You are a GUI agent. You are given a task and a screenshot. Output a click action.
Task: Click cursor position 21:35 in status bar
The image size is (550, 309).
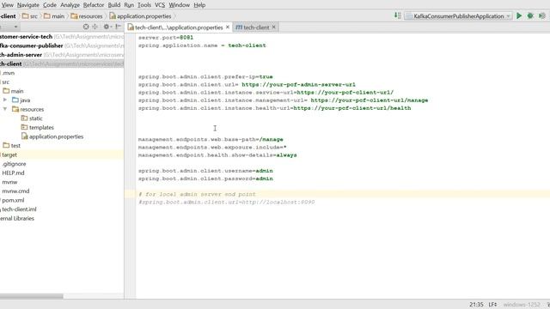(476, 305)
